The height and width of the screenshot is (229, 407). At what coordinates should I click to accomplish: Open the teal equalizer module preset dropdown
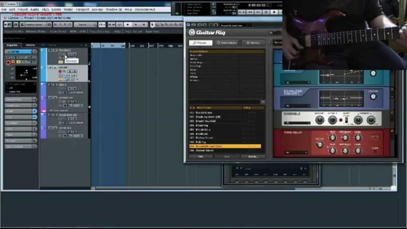coord(297,82)
